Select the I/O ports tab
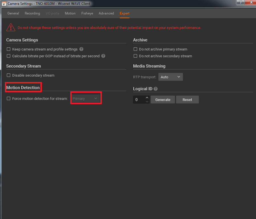Image resolution: width=256 pixels, height=219 pixels. (52, 13)
